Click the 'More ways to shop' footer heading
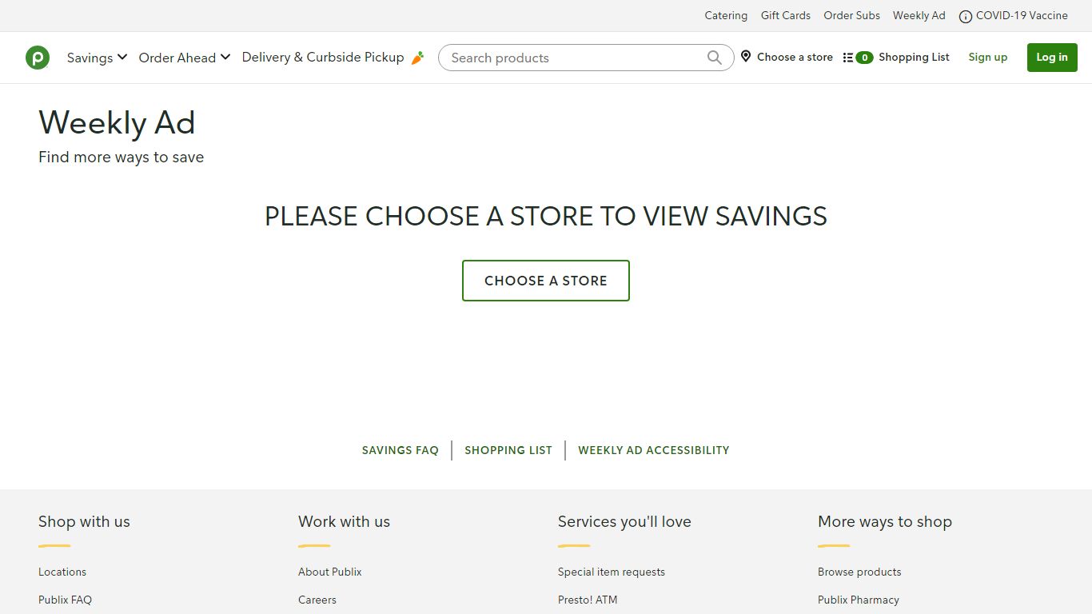Viewport: 1092px width, 614px height. (x=885, y=521)
